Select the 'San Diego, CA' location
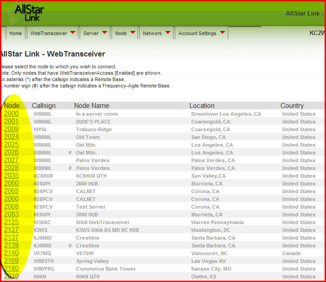 pos(209,137)
